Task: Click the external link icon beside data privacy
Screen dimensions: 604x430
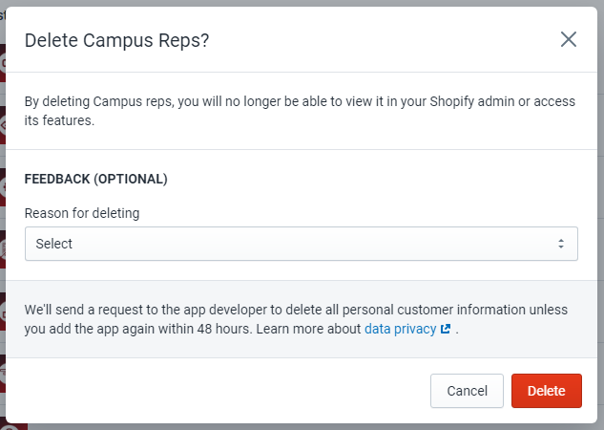Action: 446,329
